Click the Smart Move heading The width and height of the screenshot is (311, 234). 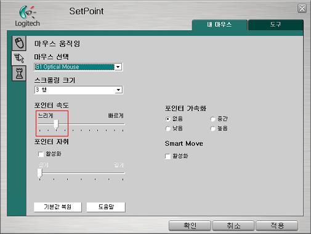click(x=184, y=143)
